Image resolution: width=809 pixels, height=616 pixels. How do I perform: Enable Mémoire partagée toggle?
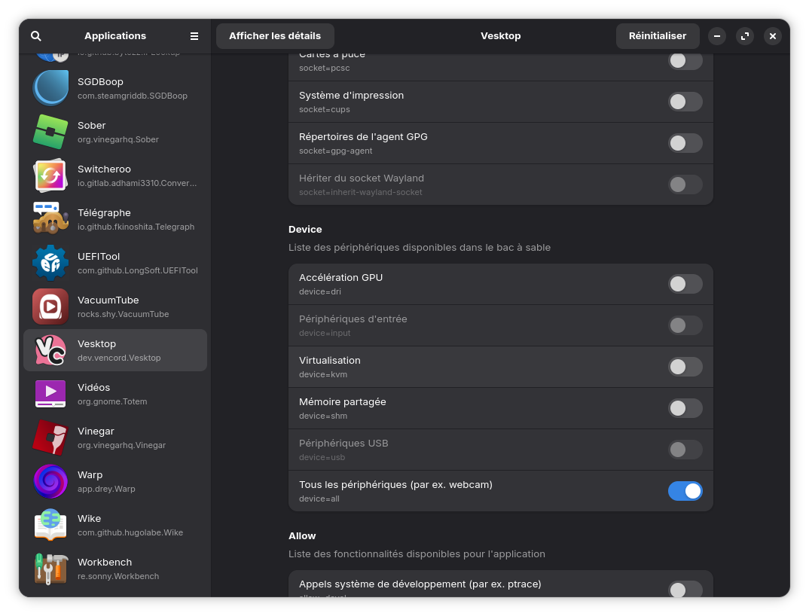685,408
